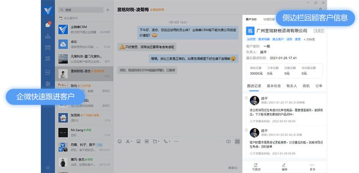This screenshot has height=173, width=359.
Task: Open the hexagon play icon in sidebar
Action: tap(48, 84)
